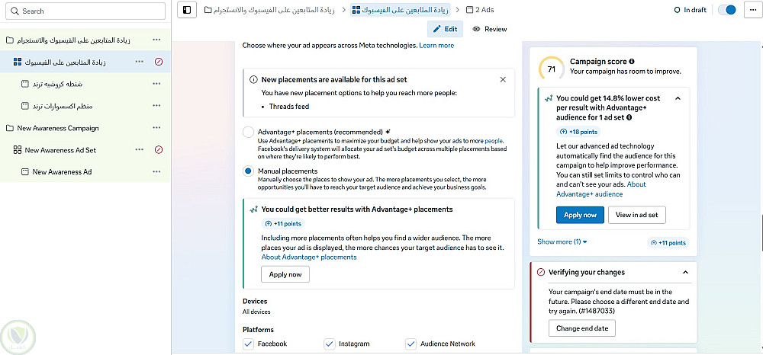
Task: Toggle the In draft campaign switch
Action: [x=727, y=10]
